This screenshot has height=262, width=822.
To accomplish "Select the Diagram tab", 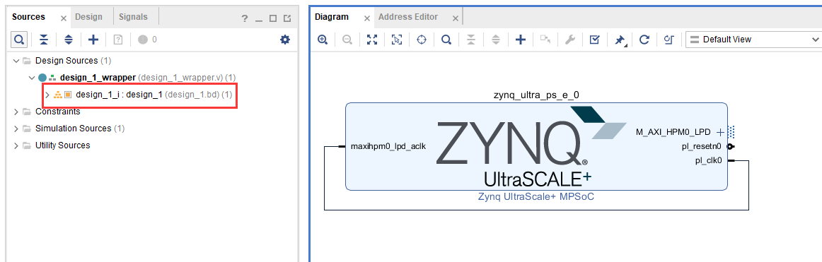I will [331, 17].
